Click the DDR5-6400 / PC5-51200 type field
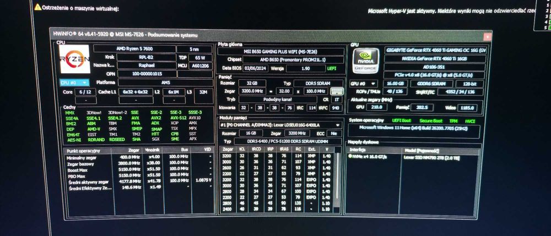The height and width of the screenshot is (236, 551). coord(288,142)
